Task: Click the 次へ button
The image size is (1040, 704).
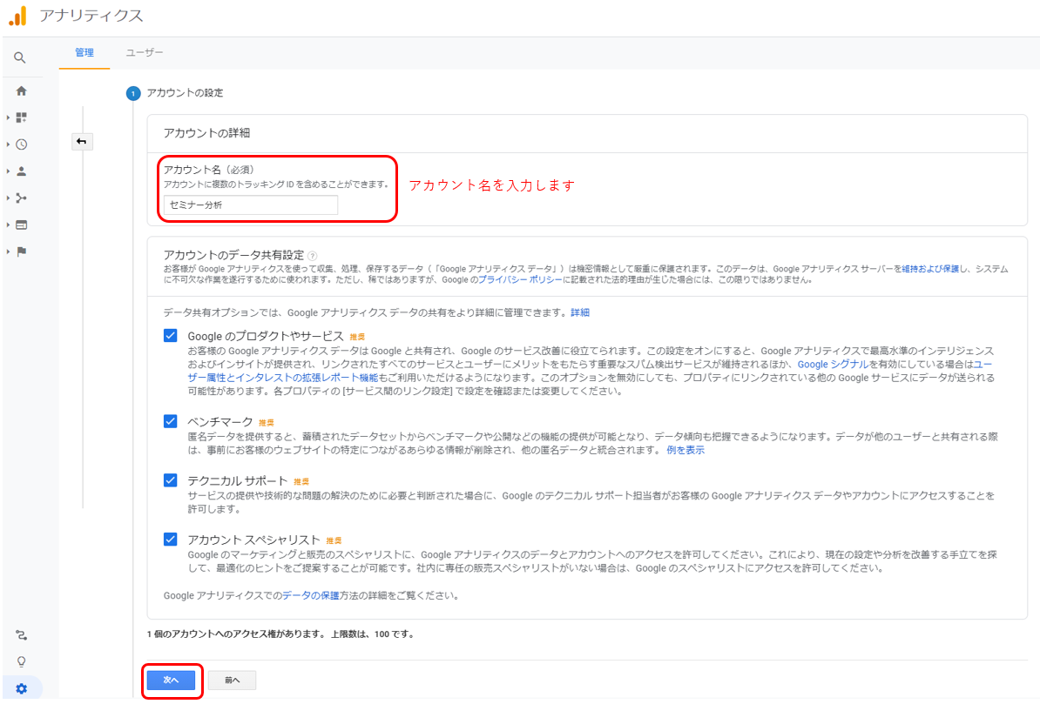Action: click(x=171, y=681)
